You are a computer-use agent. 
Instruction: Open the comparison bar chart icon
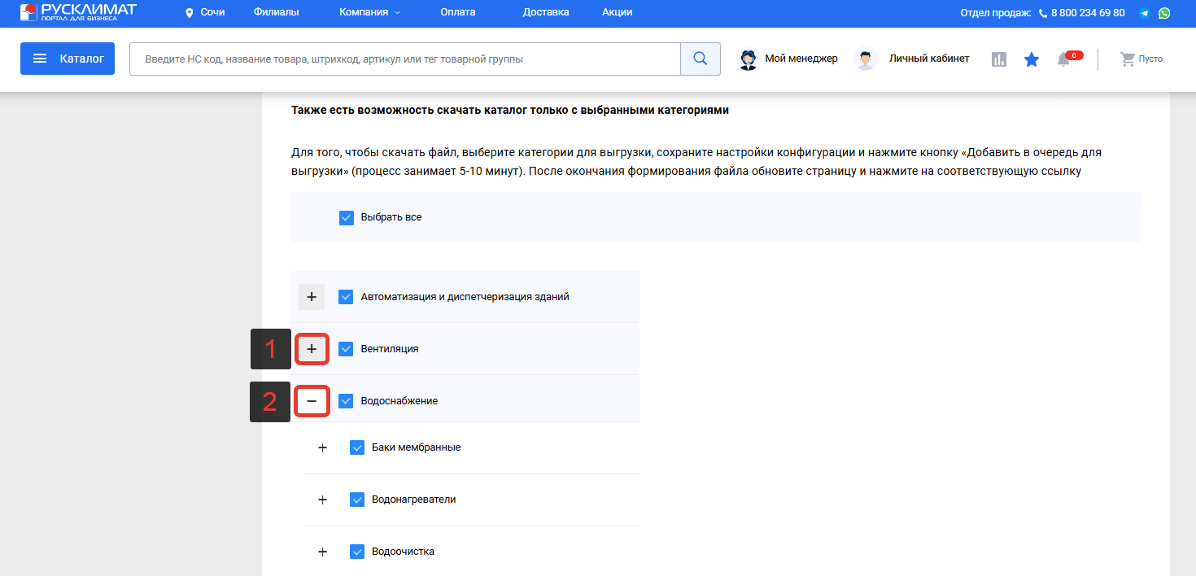coord(999,59)
